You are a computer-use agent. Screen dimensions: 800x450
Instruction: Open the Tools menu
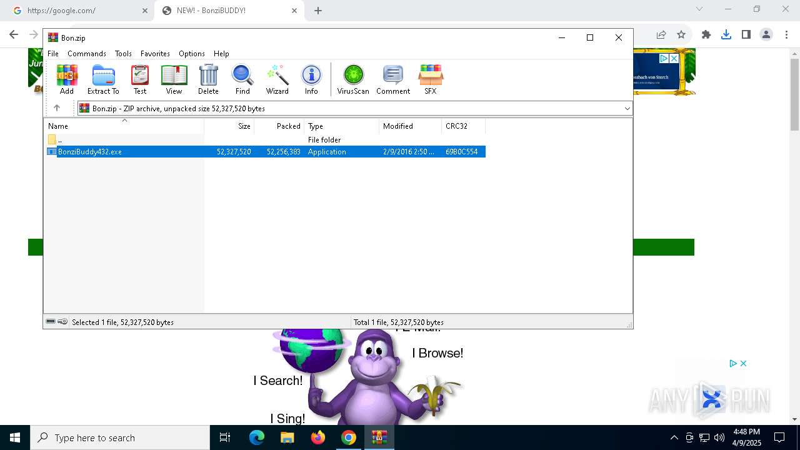123,54
